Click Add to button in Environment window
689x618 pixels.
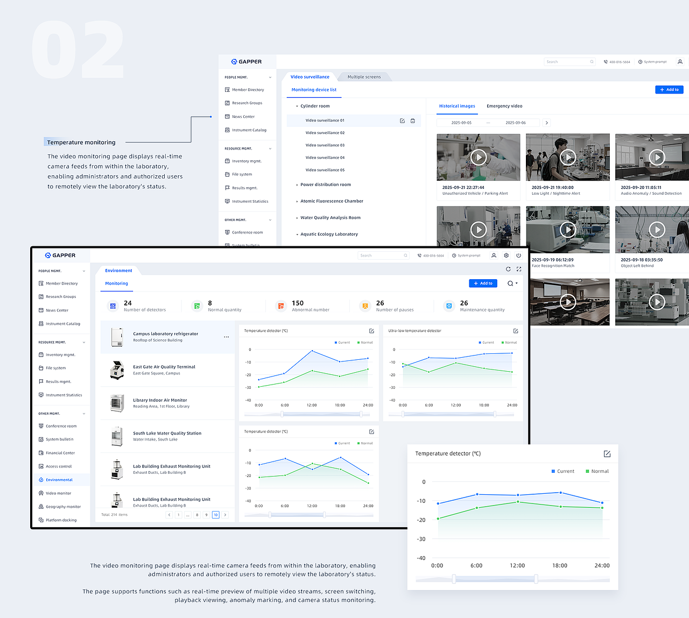[483, 283]
